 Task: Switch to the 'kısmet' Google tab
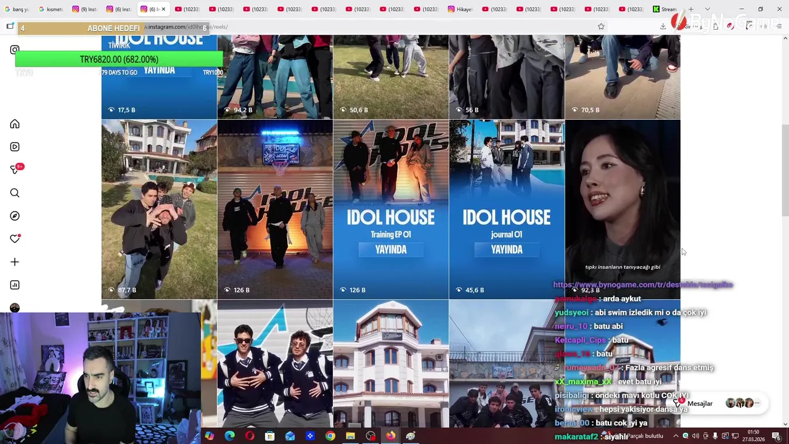[51, 9]
